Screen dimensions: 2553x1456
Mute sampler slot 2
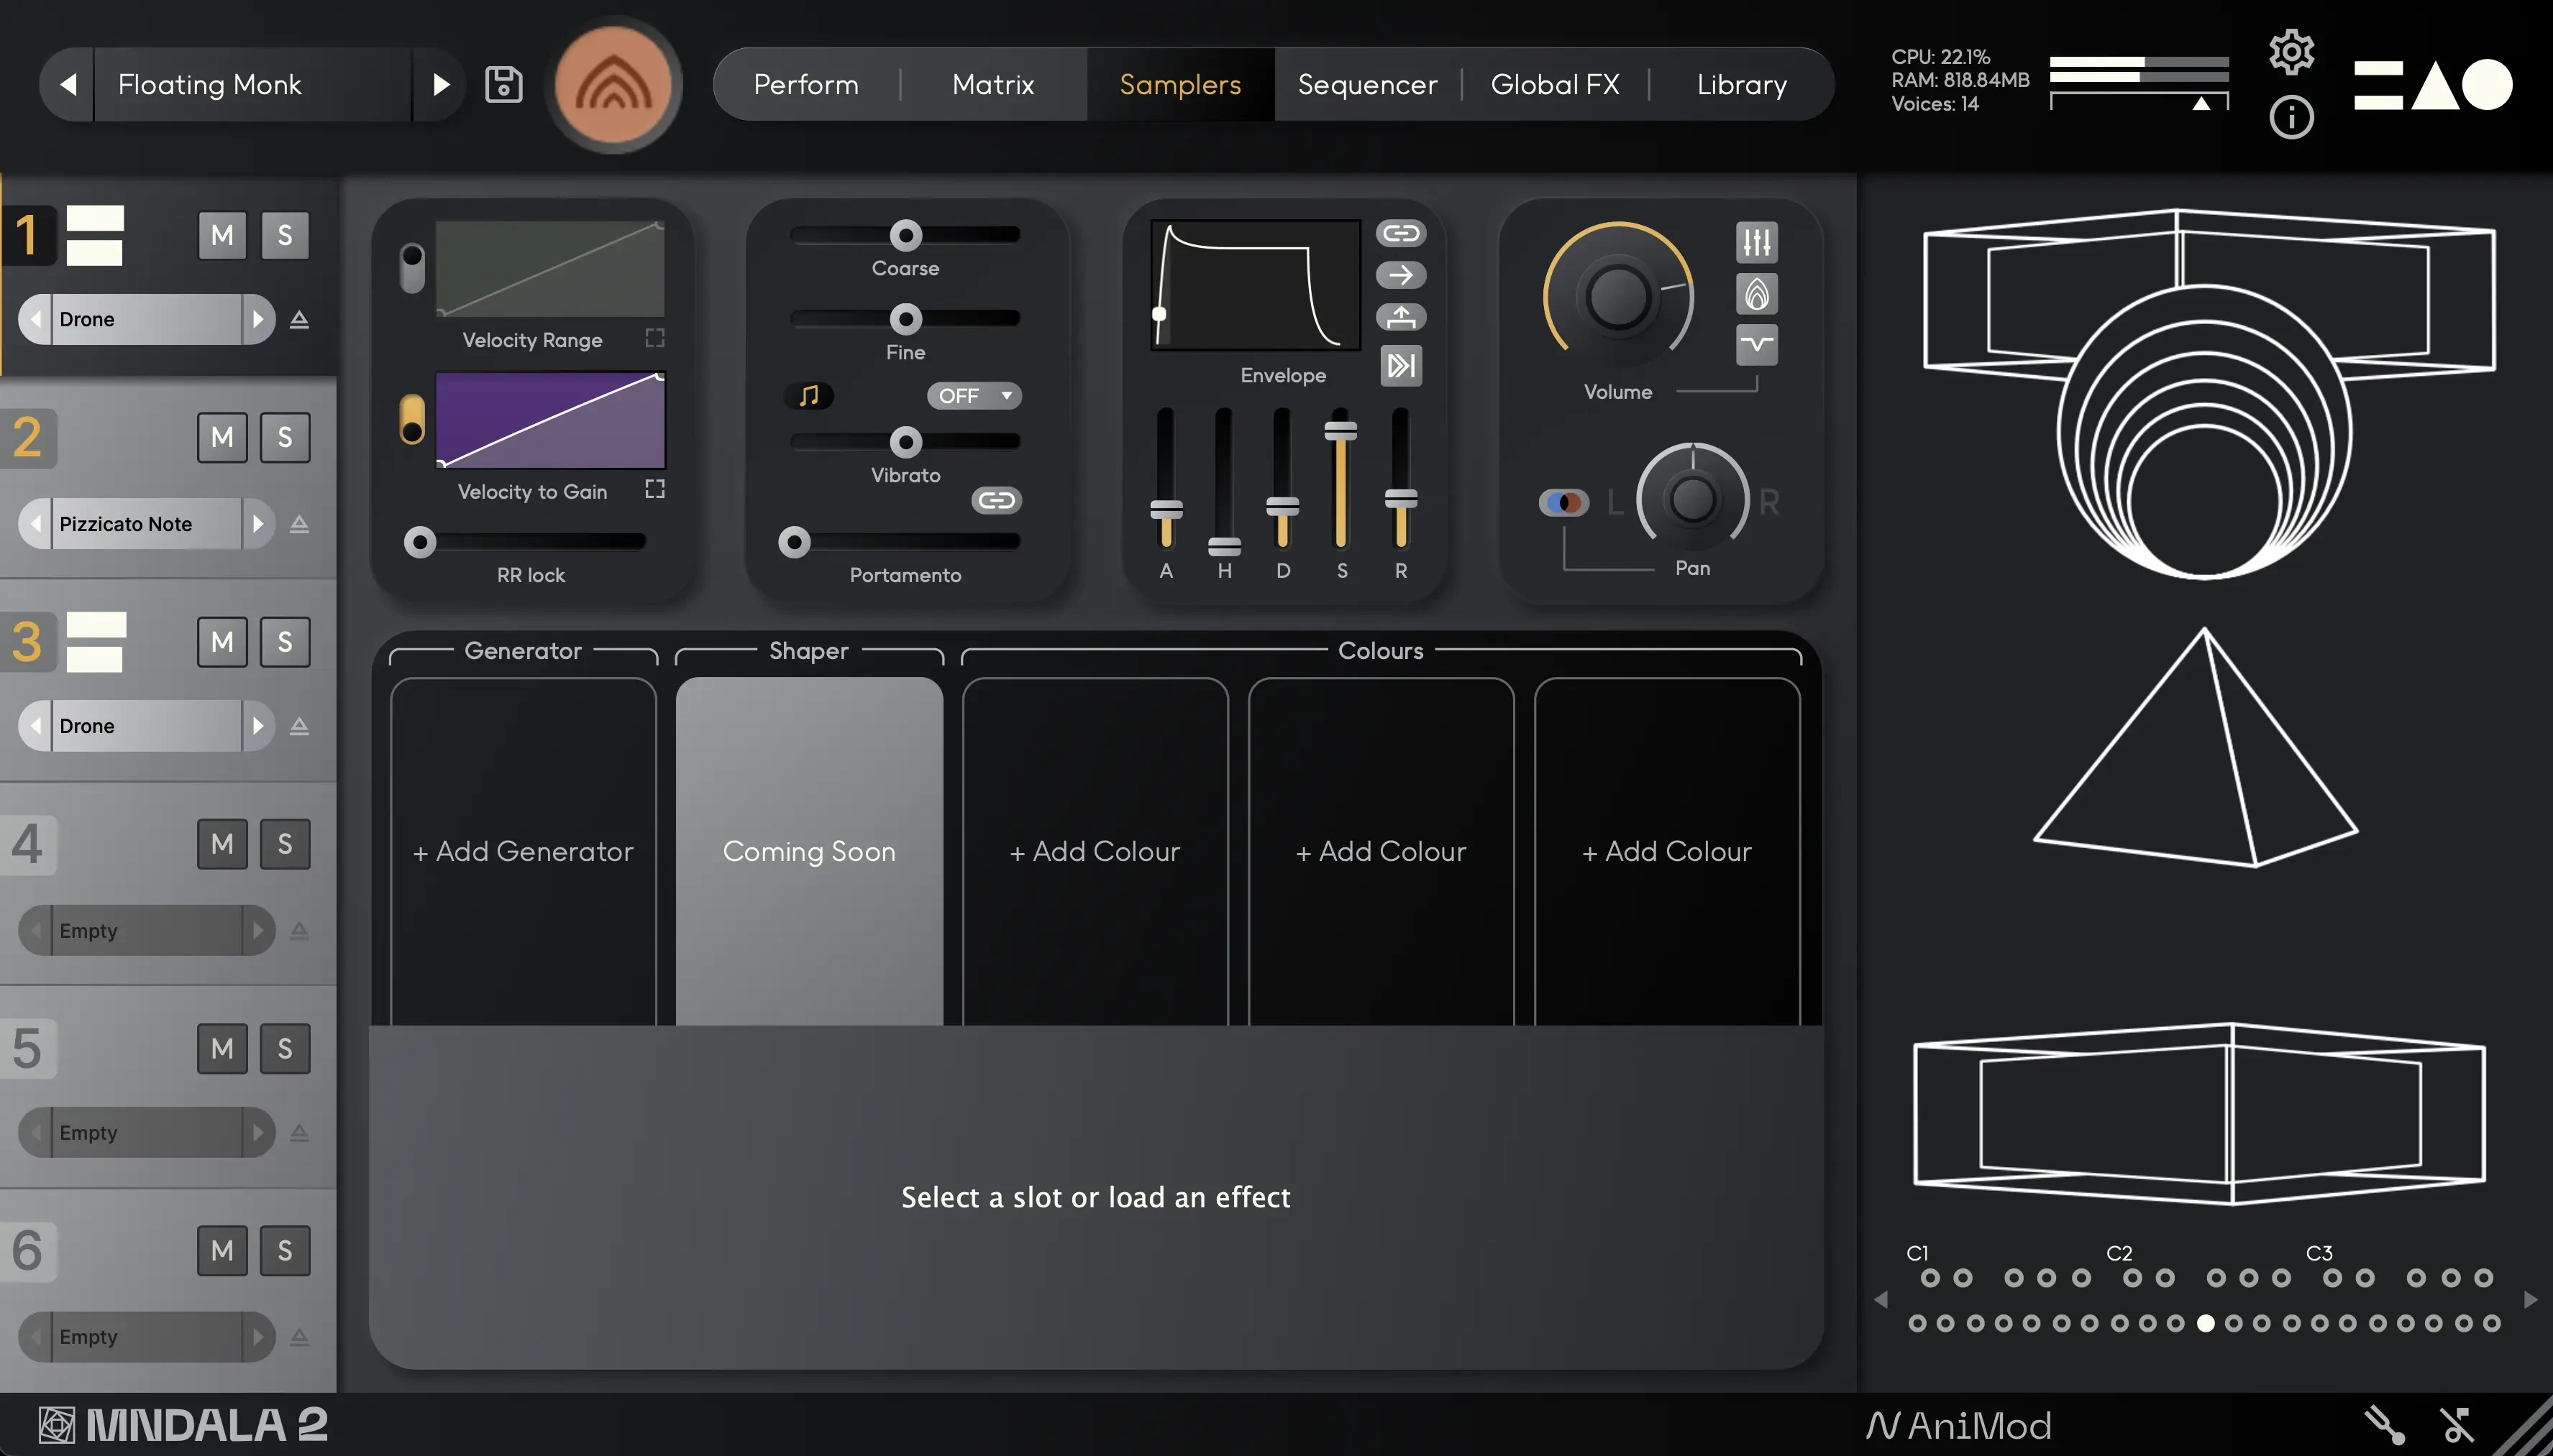tap(222, 438)
